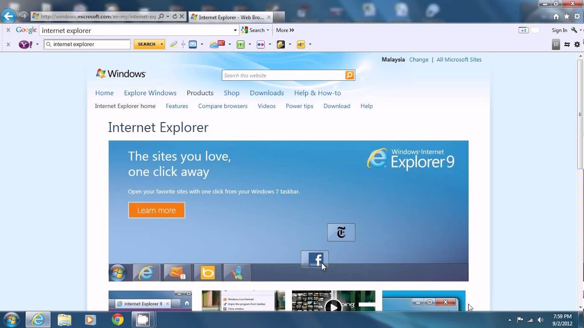This screenshot has height=328, width=584.
Task: Click Sign In on Google toolbar
Action: tap(559, 30)
